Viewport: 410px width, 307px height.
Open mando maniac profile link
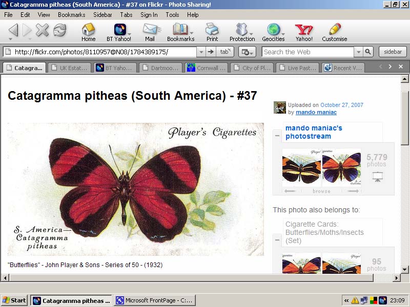pyautogui.click(x=316, y=112)
